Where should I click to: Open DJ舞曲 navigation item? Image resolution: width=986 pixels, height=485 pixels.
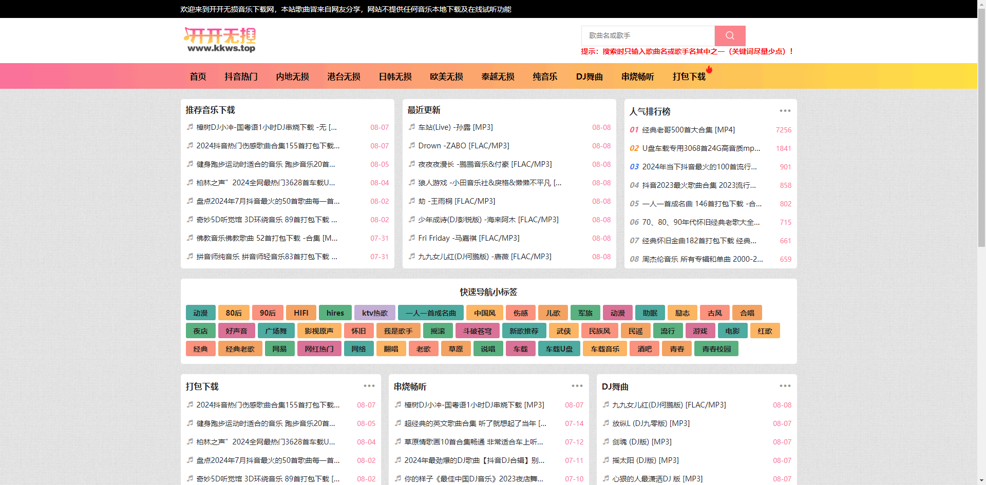589,76
